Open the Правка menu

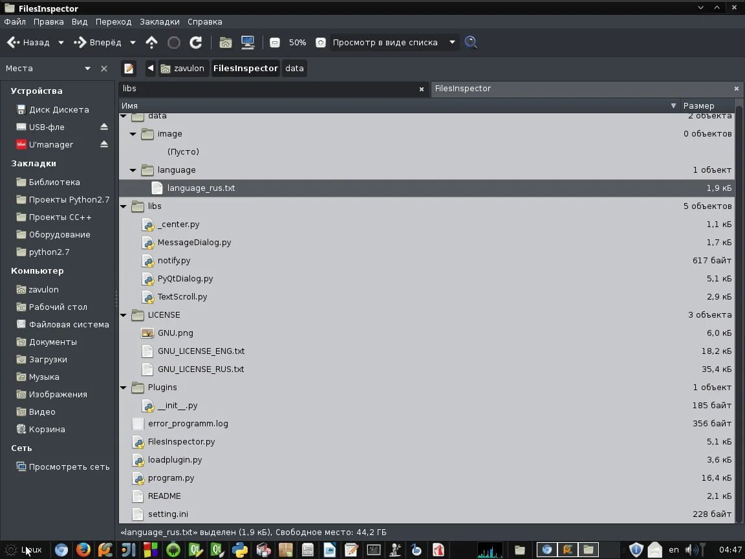click(x=49, y=22)
